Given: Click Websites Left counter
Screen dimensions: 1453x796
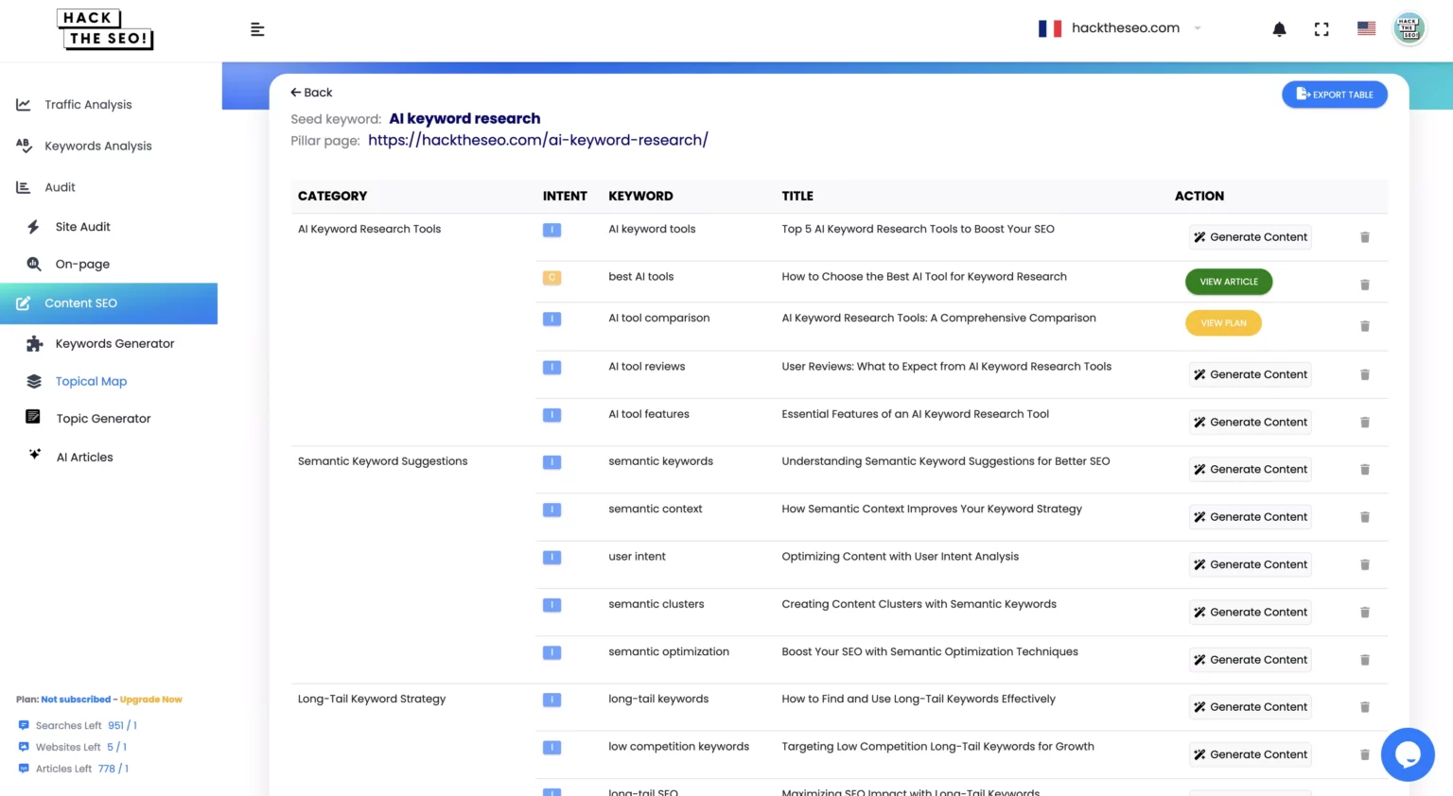Looking at the screenshot, I should pos(73,748).
